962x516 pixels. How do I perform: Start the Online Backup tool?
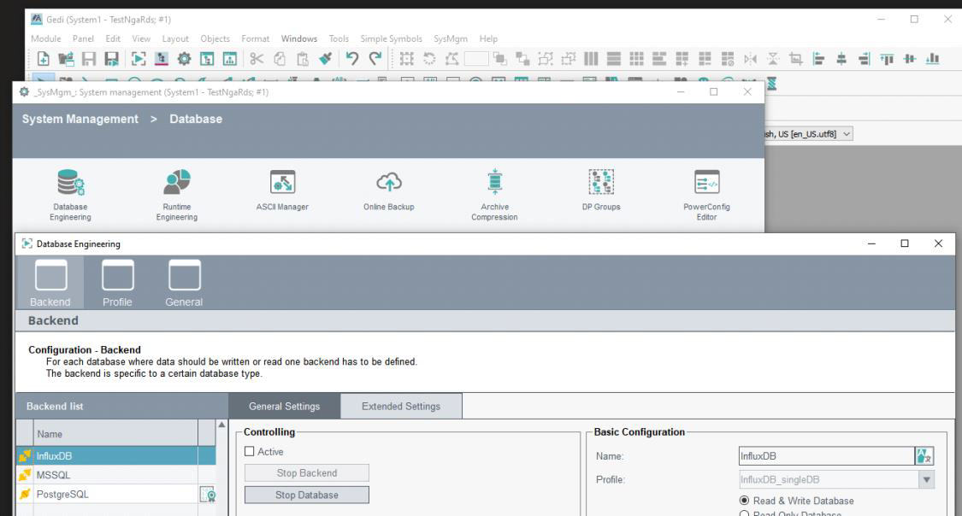(x=388, y=185)
